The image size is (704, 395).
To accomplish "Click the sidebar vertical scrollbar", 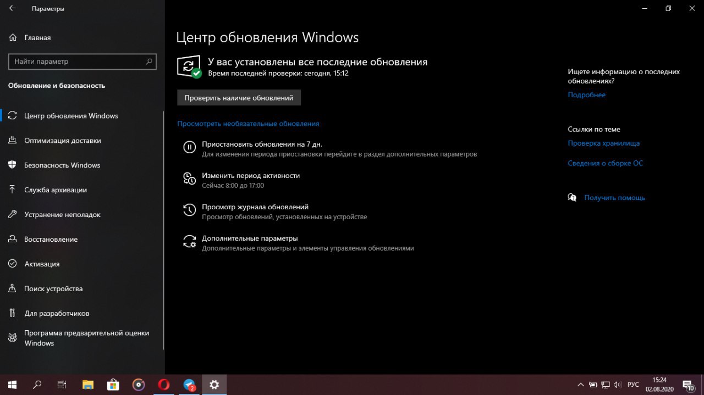I will (163, 230).
